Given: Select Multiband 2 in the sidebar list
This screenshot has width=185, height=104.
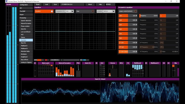Looking at the screenshot, I should tap(26, 48).
